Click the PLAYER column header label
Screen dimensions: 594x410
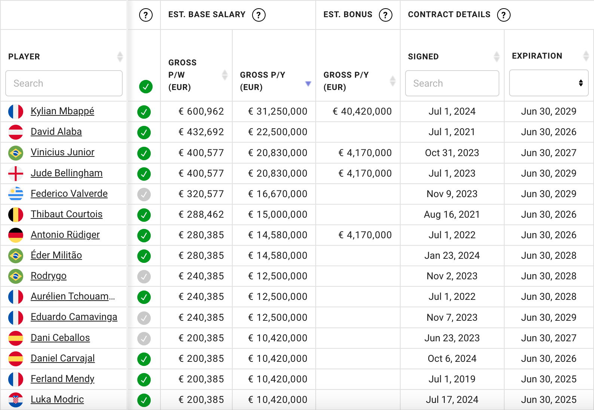pyautogui.click(x=24, y=57)
